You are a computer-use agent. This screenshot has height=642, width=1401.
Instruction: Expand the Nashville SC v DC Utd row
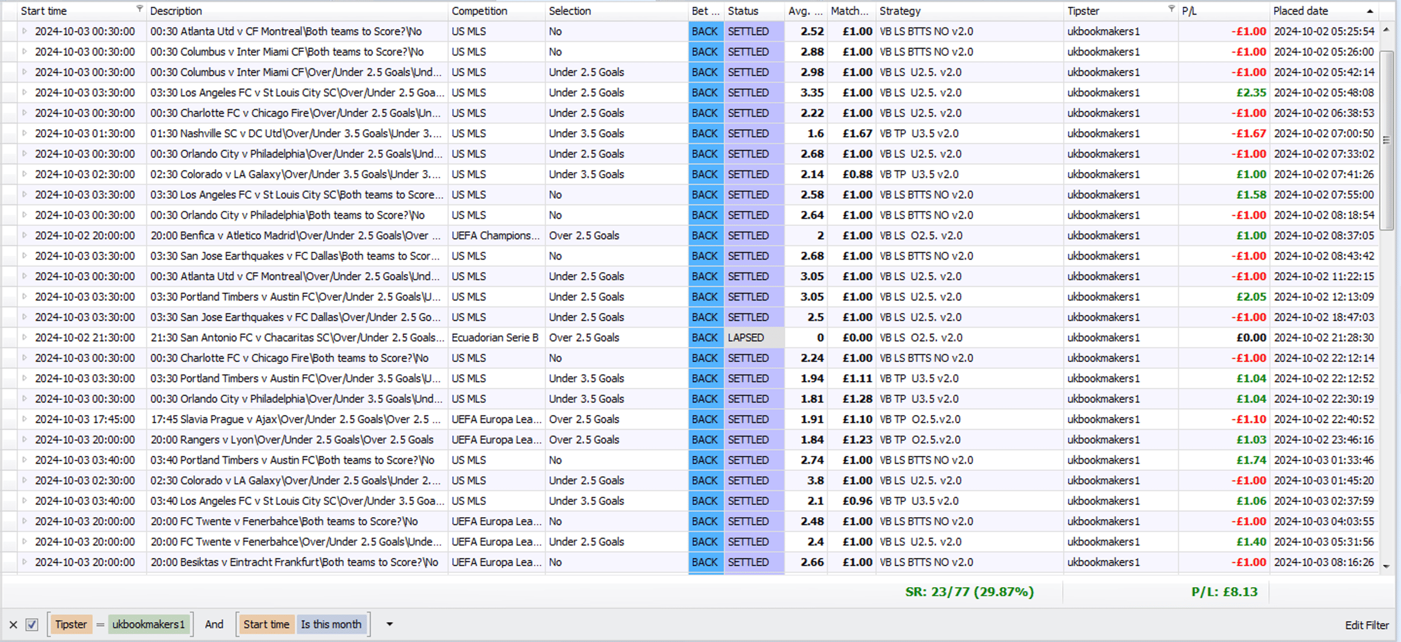click(25, 133)
